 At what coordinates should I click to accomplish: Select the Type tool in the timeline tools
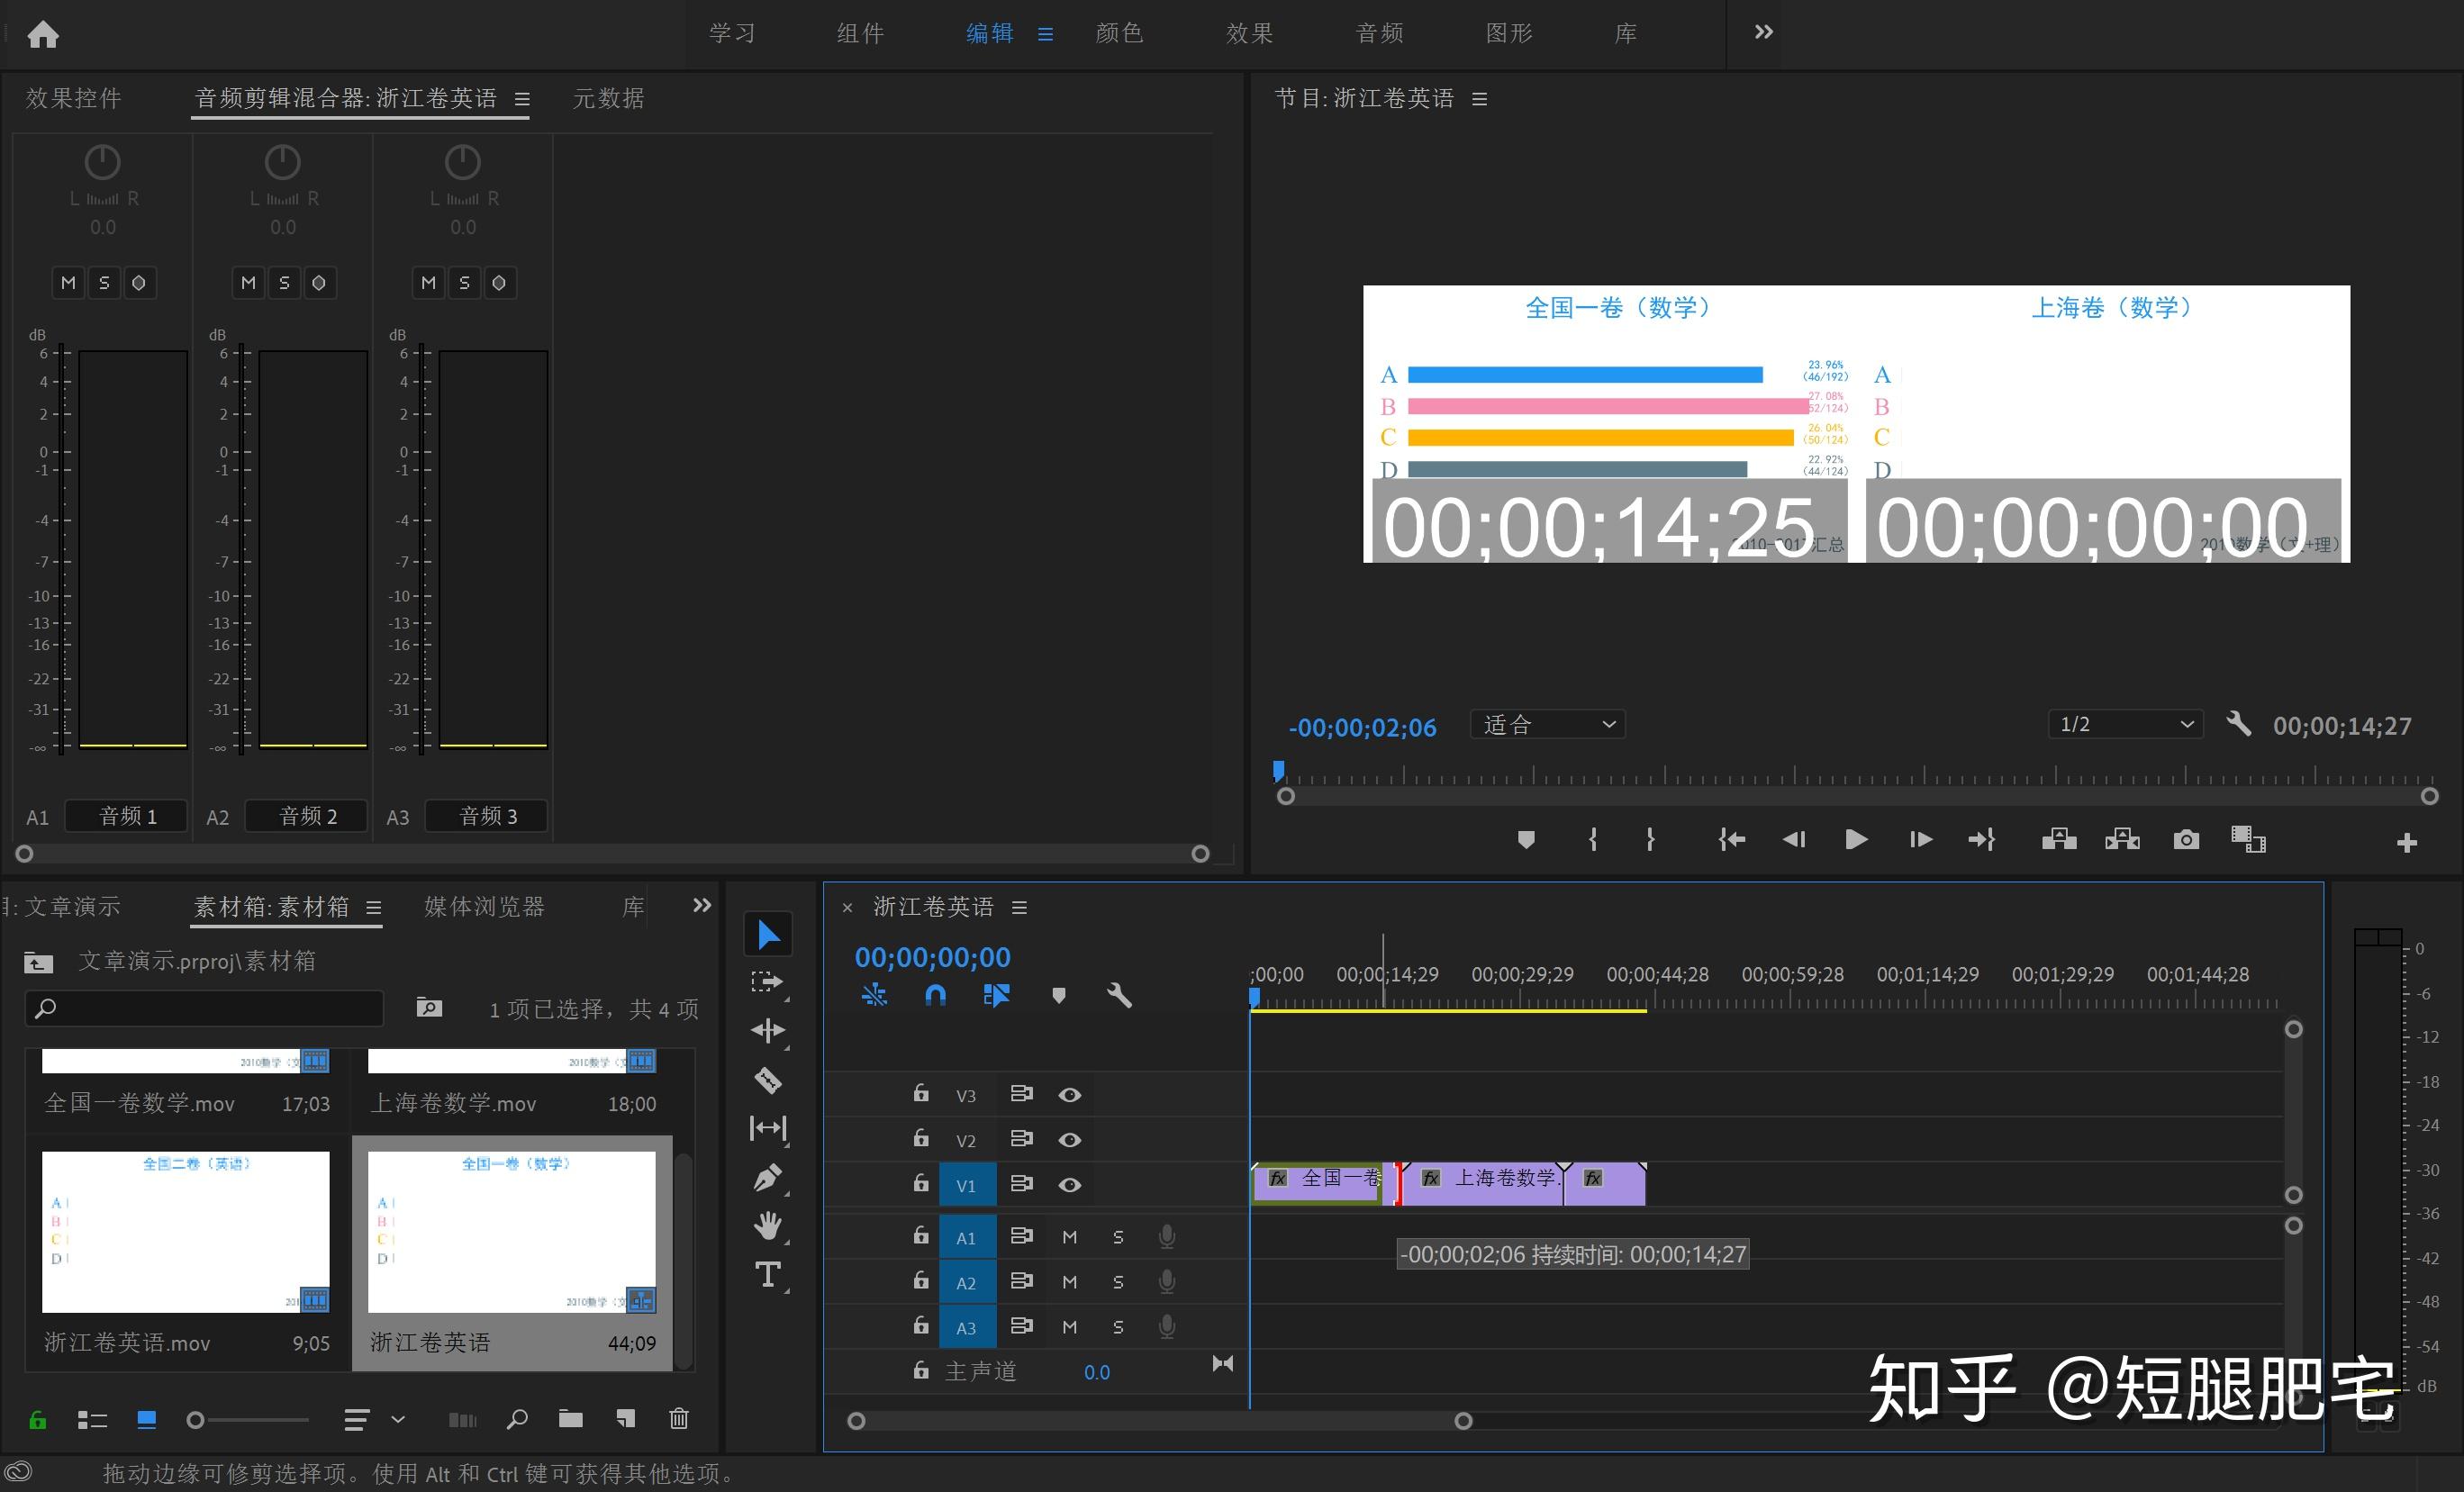pos(767,1274)
